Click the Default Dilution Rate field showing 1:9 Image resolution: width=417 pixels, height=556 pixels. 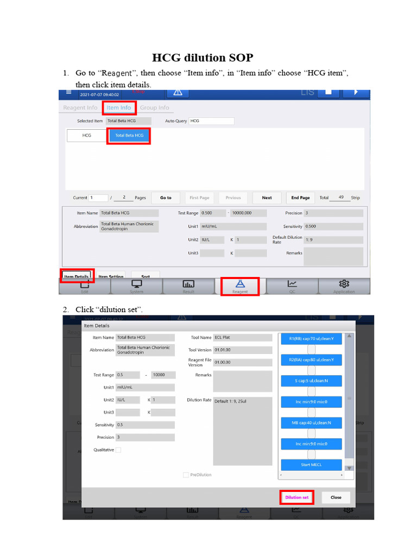(333, 240)
